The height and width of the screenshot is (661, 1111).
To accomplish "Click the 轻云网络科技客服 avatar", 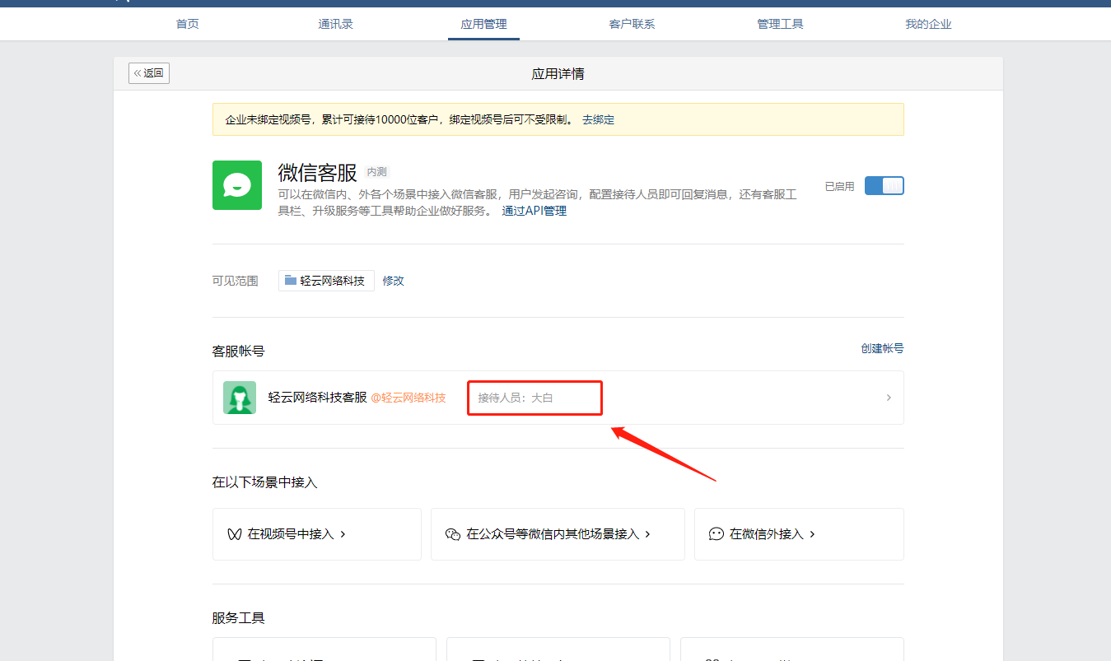I will [x=240, y=398].
